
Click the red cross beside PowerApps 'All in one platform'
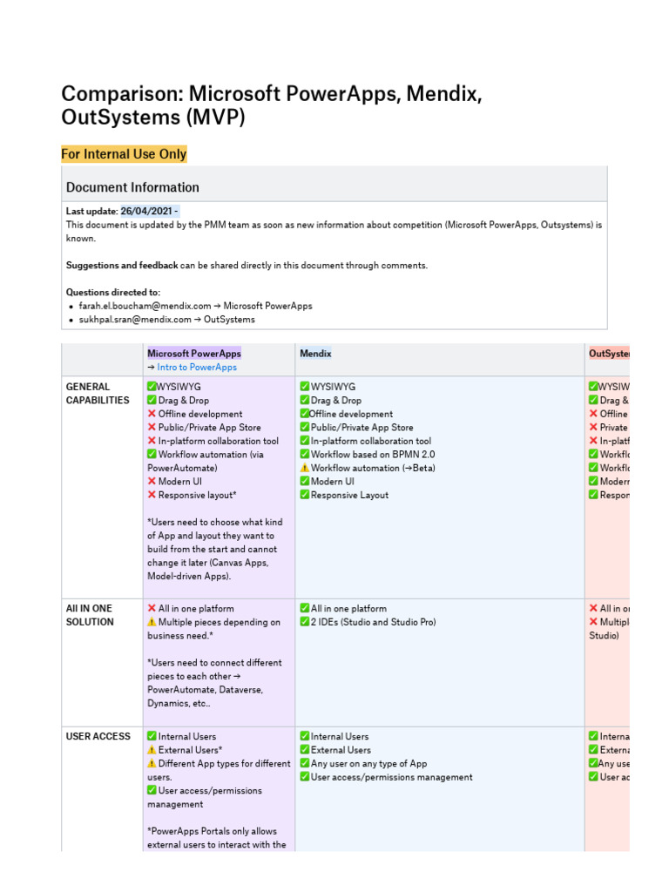click(x=152, y=608)
